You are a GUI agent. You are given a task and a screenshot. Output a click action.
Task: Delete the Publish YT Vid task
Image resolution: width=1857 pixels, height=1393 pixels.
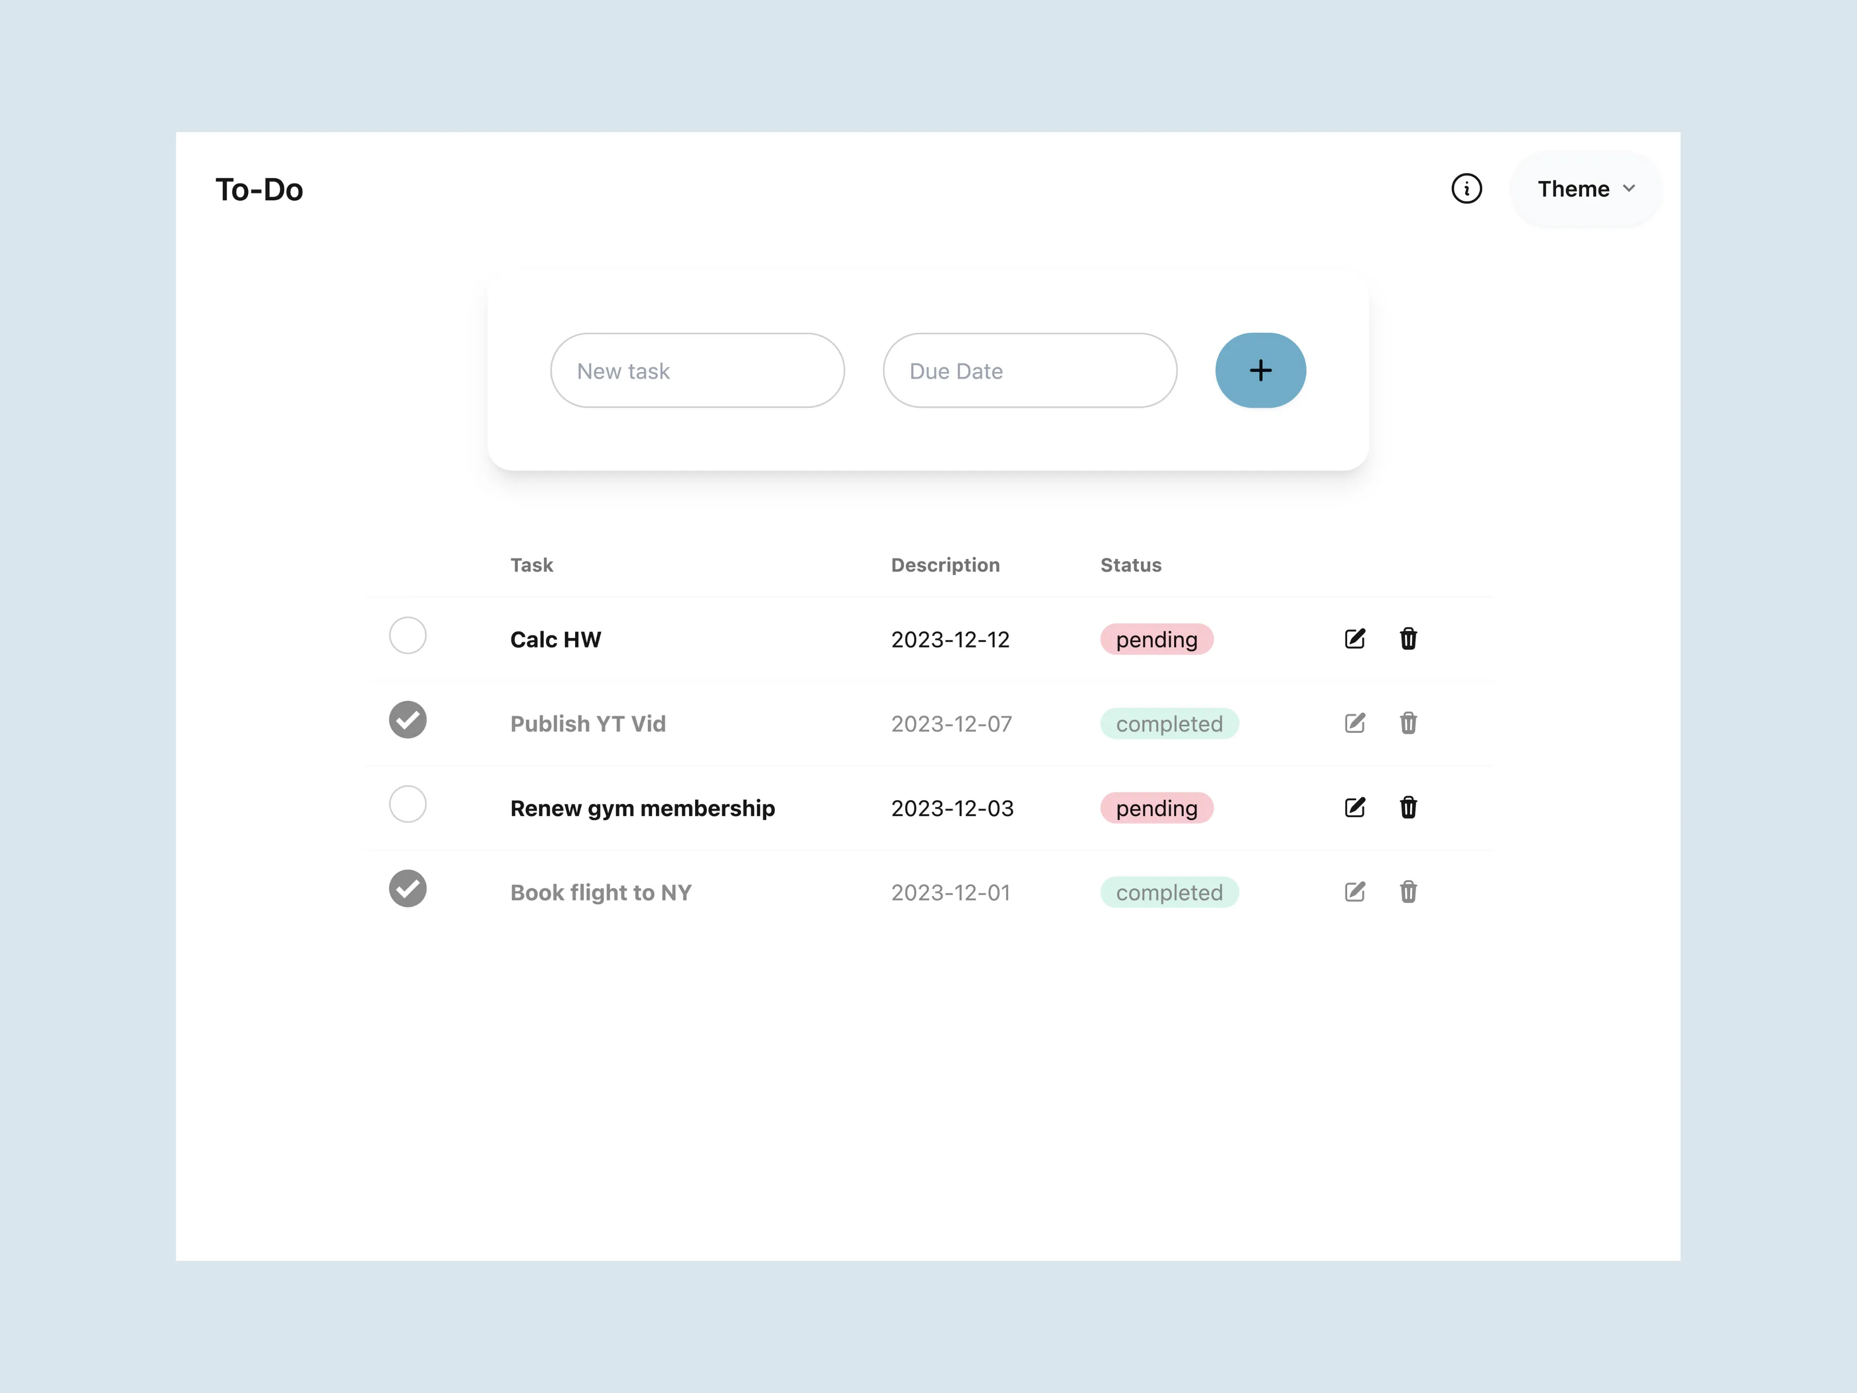[1408, 723]
